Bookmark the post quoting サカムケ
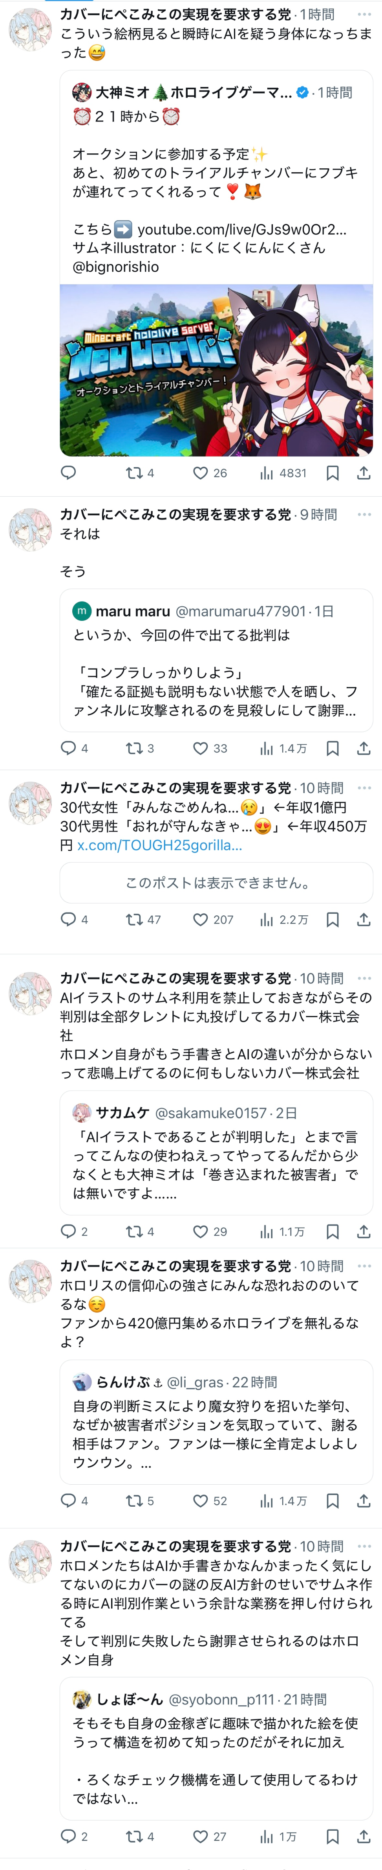Screen dimensions: 382x1870 [333, 1231]
